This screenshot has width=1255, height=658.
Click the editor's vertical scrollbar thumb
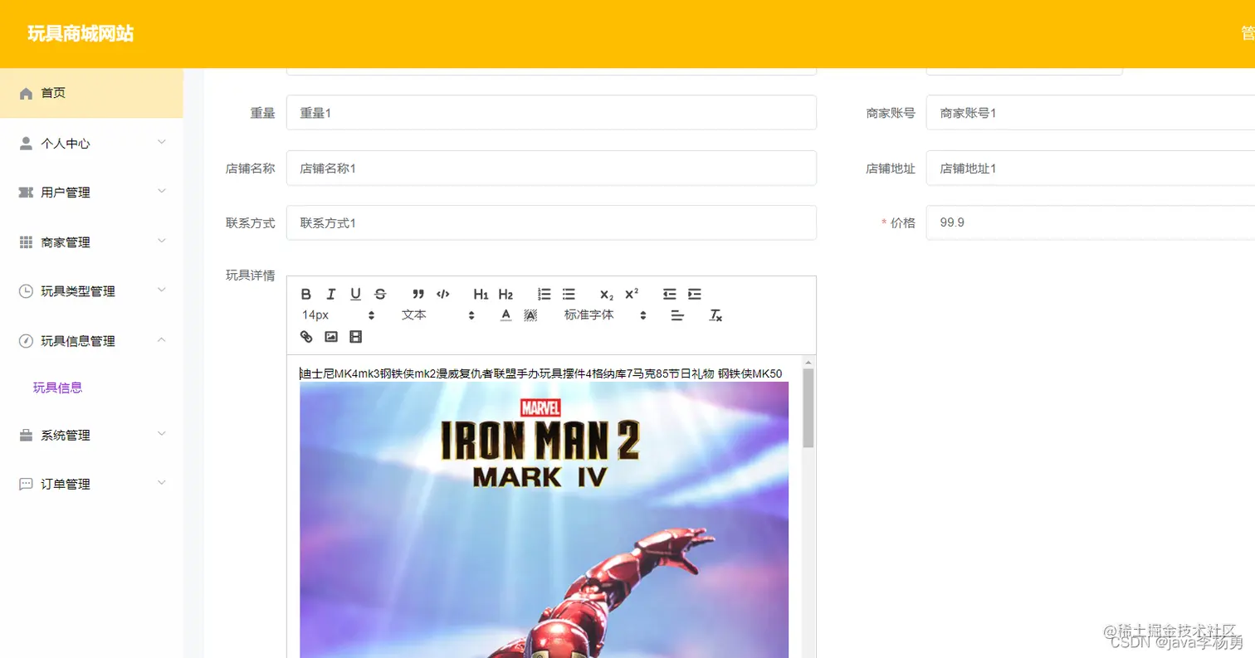[x=808, y=408]
